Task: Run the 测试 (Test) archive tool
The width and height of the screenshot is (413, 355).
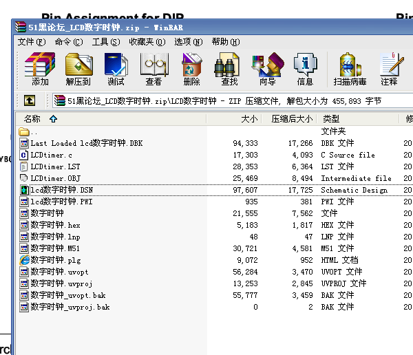Action: pyautogui.click(x=116, y=69)
